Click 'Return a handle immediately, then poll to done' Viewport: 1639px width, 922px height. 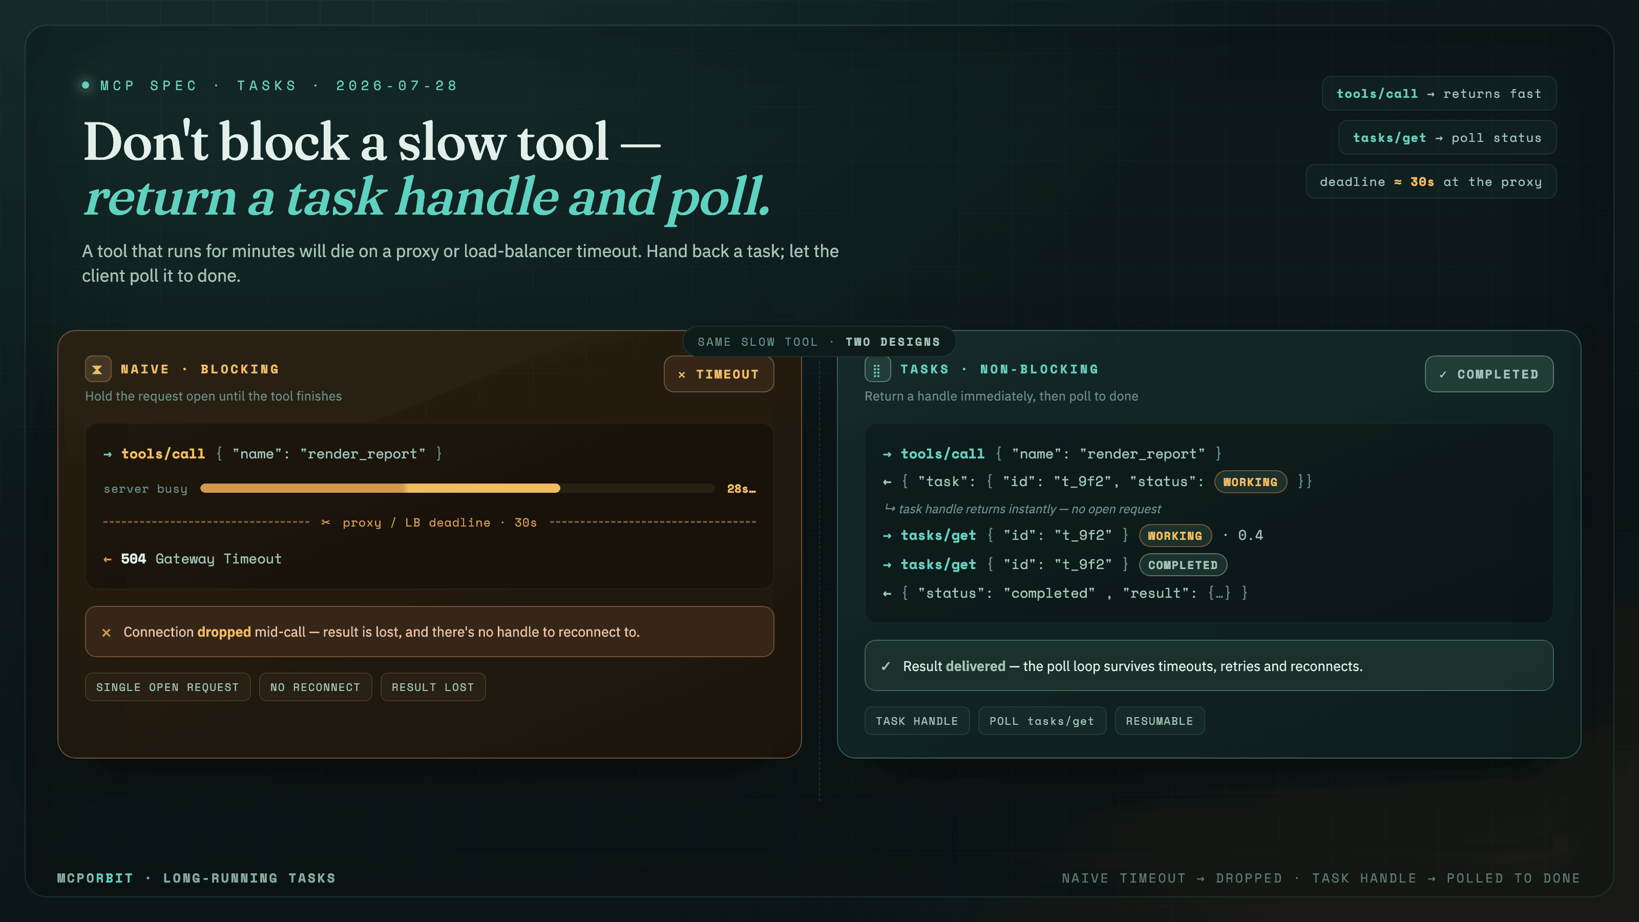tap(1001, 396)
